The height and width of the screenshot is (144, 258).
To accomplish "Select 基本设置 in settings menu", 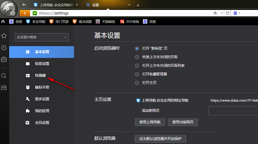I will [41, 52].
